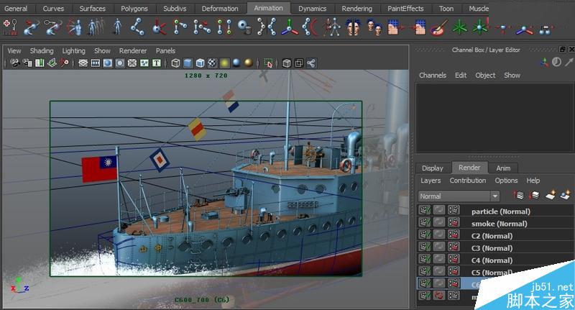Open the Contribution menu in layer editor

coord(467,181)
